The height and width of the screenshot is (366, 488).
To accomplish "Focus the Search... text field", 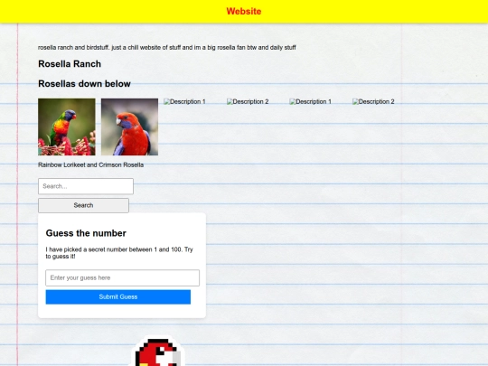I will click(86, 186).
